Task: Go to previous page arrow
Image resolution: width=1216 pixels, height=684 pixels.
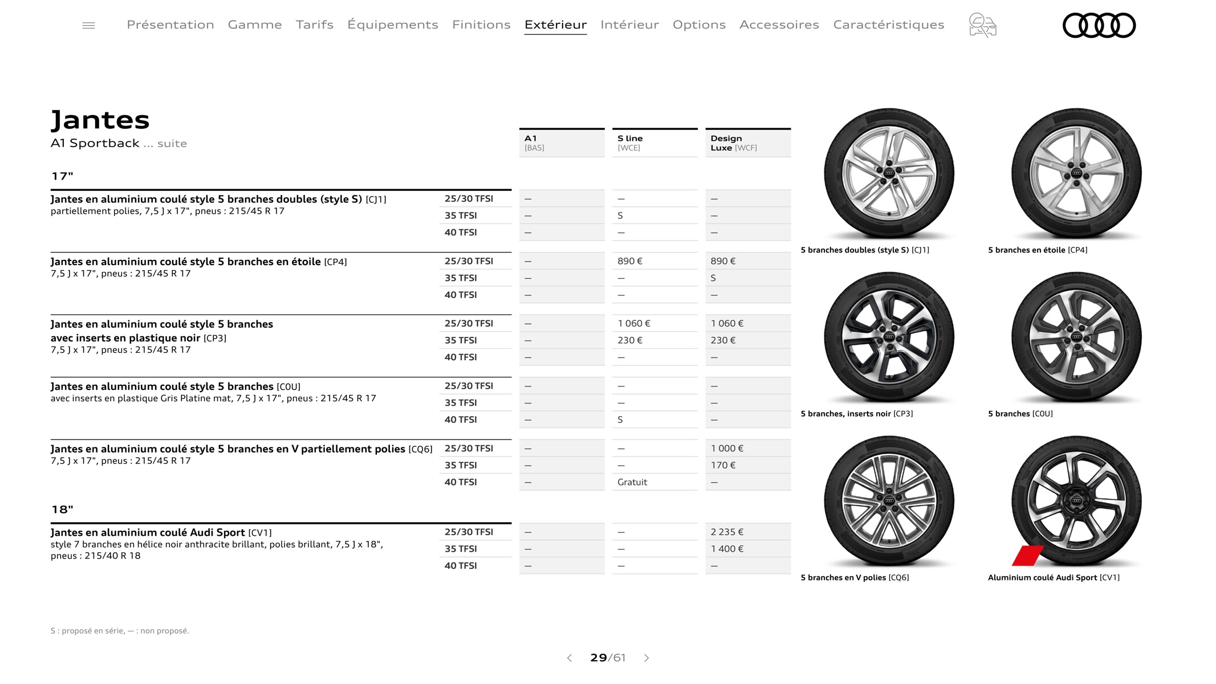Action: tap(569, 658)
